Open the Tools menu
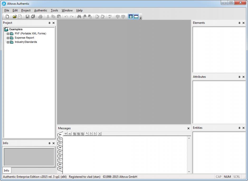The width and height of the screenshot is (248, 181). (x=54, y=11)
